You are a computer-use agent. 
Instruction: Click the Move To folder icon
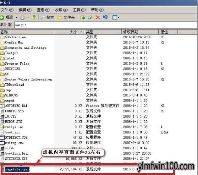pyautogui.click(x=83, y=17)
